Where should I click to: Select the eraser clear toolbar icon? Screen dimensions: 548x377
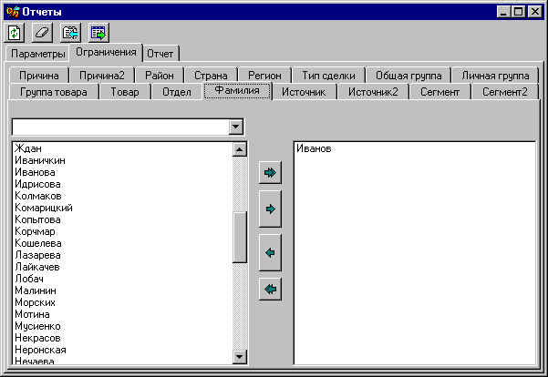[42, 33]
